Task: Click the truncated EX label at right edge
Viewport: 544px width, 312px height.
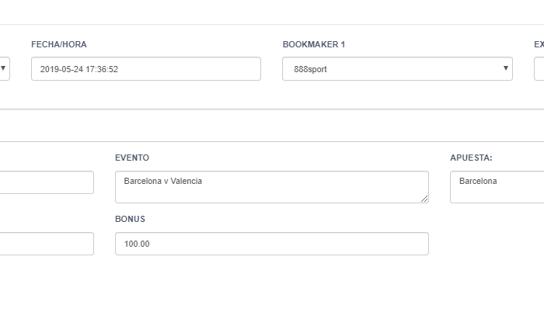Action: point(539,44)
